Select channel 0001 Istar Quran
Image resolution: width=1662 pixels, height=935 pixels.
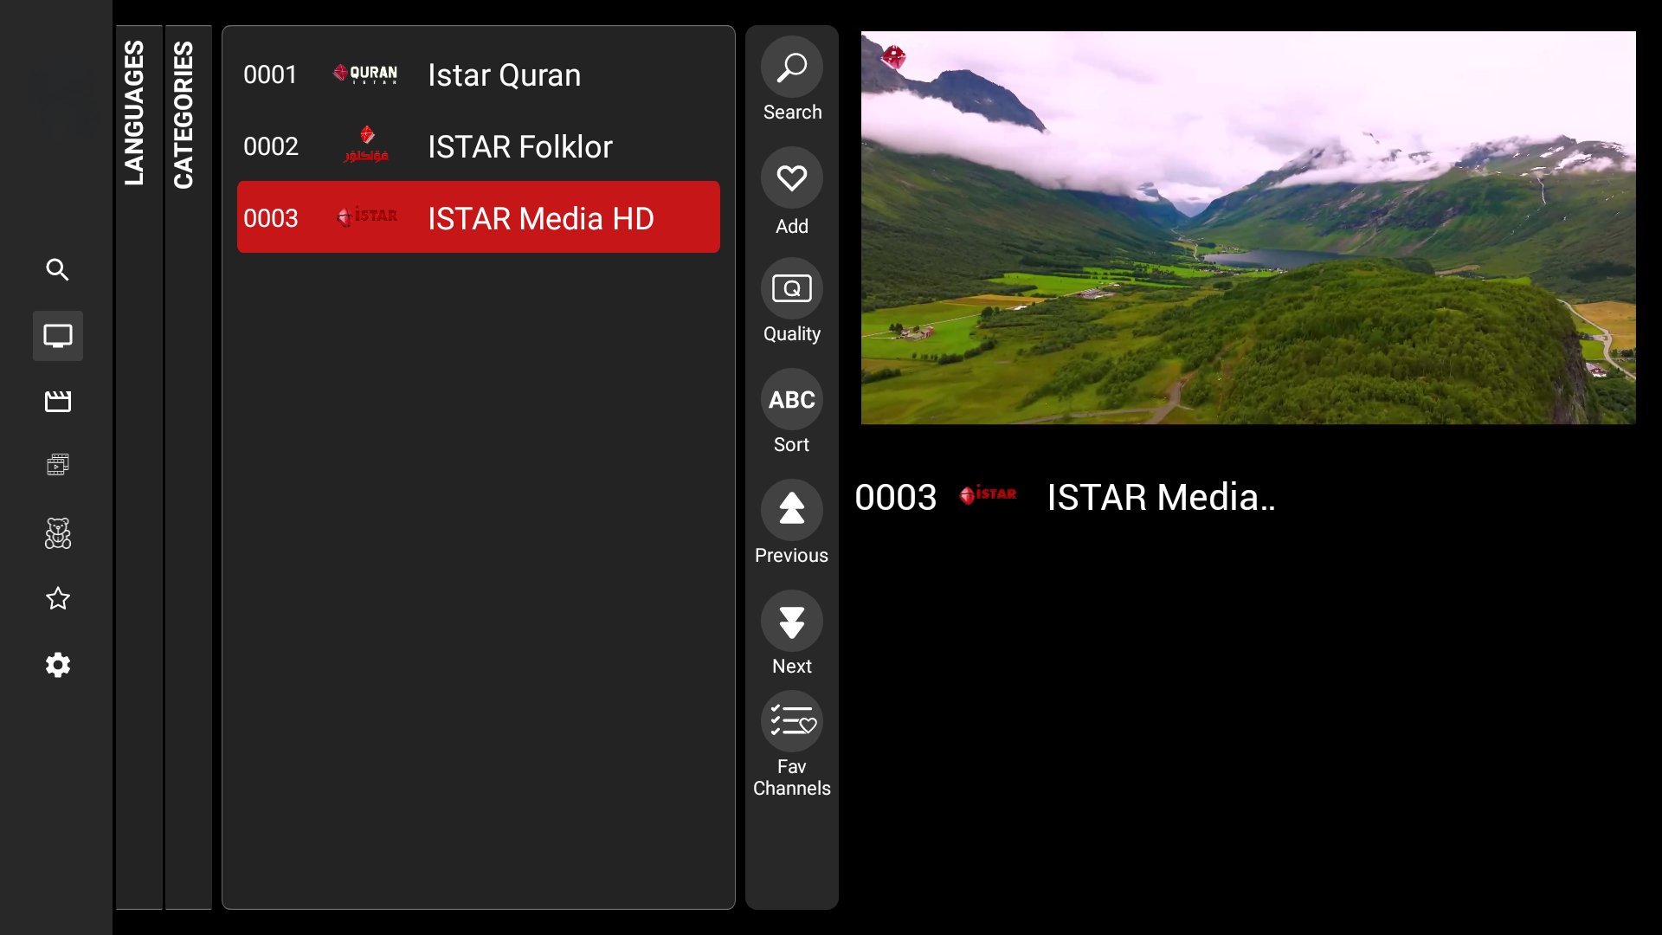pos(479,75)
